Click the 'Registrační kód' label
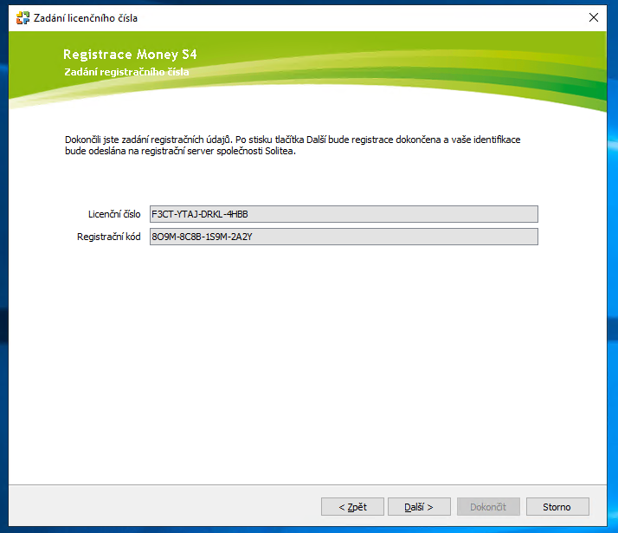 click(109, 237)
